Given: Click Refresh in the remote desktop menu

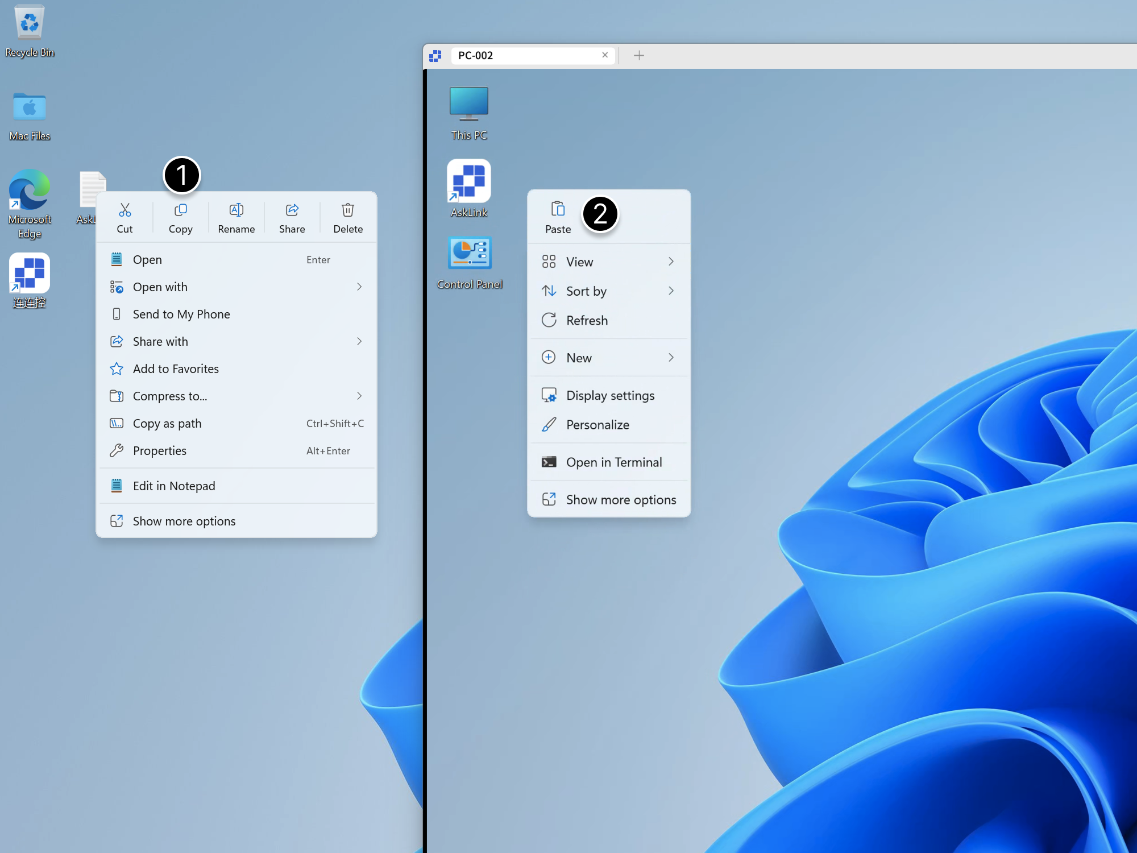Looking at the screenshot, I should pos(586,320).
